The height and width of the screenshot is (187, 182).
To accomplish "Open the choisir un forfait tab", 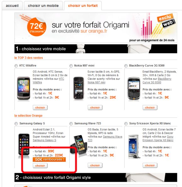I will tap(83, 6).
